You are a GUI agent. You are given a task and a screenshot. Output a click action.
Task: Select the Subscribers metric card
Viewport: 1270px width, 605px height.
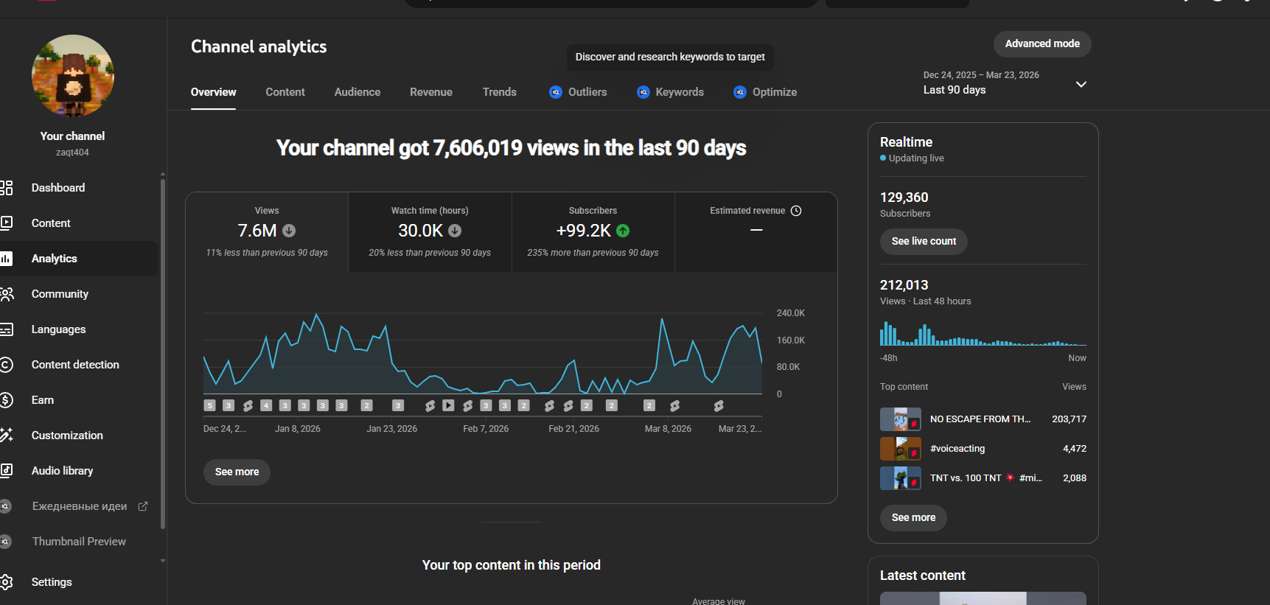coord(593,232)
